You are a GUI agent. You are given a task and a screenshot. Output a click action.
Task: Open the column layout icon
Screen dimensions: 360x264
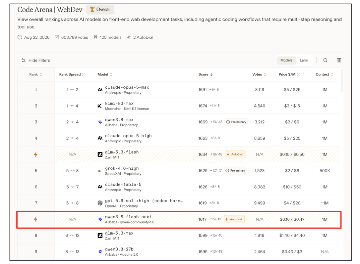click(339, 60)
